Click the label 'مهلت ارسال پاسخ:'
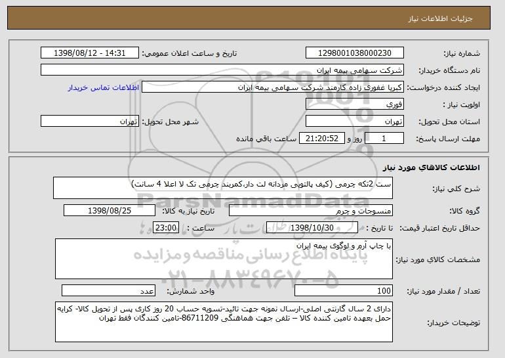Image resolution: width=505 pixels, height=358 pixels. 448,139
